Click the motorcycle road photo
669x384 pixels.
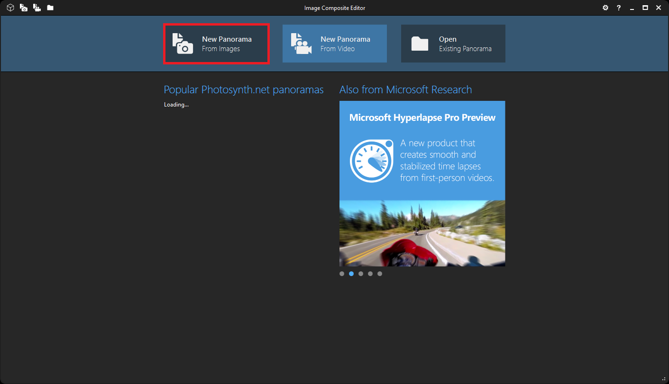(x=422, y=233)
